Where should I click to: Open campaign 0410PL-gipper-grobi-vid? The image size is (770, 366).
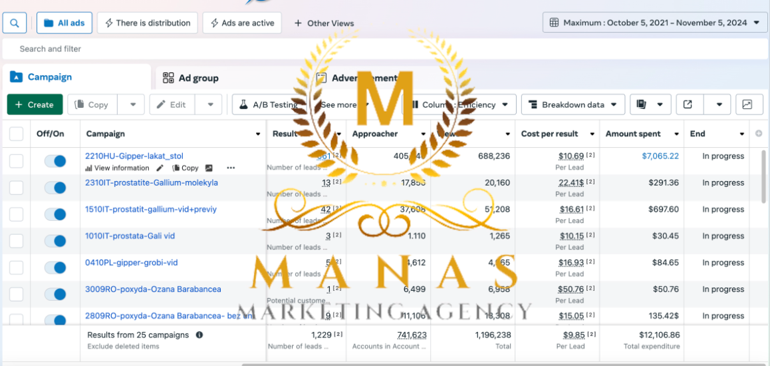132,263
